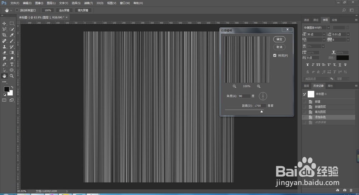Image resolution: width=359 pixels, height=195 pixels.
Task: Cancel Motion Blur with 取消 button
Action: pyautogui.click(x=279, y=47)
